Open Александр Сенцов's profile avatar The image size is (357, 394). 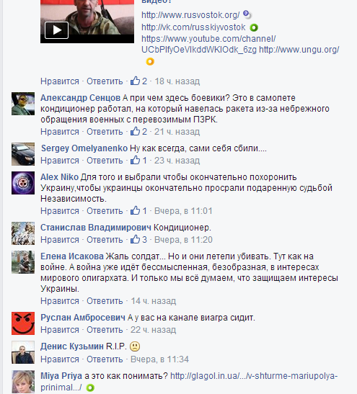23,104
